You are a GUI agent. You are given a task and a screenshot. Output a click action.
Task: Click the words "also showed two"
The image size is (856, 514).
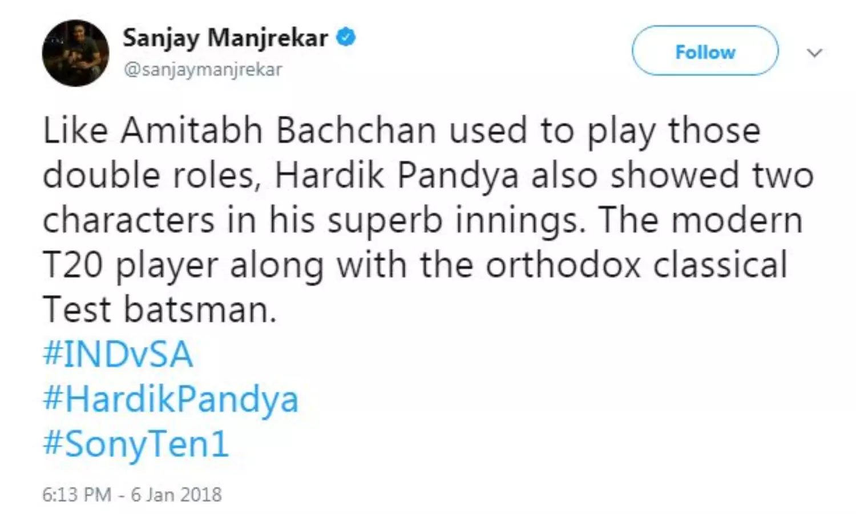click(672, 175)
